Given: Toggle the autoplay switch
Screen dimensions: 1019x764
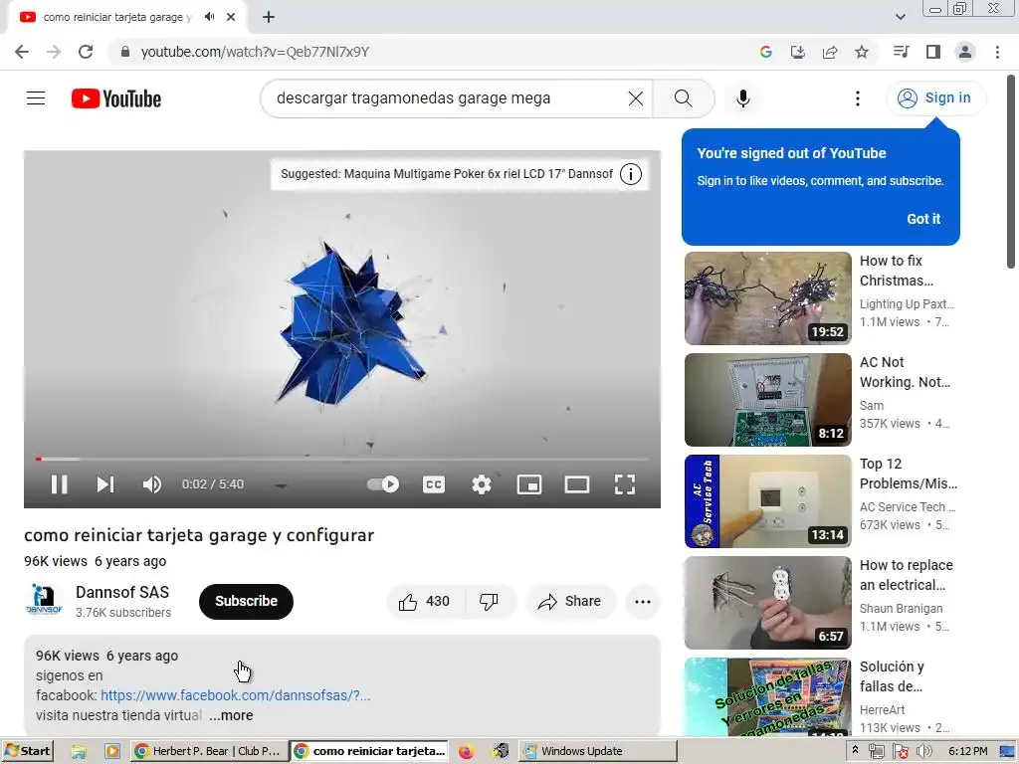Looking at the screenshot, I should [383, 484].
